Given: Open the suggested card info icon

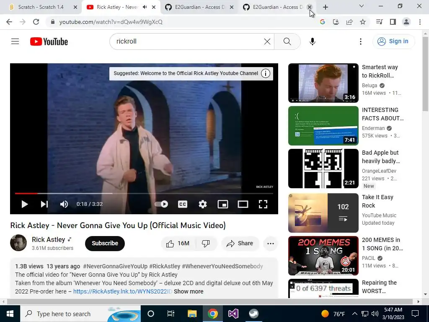Looking at the screenshot, I should click(x=265, y=73).
